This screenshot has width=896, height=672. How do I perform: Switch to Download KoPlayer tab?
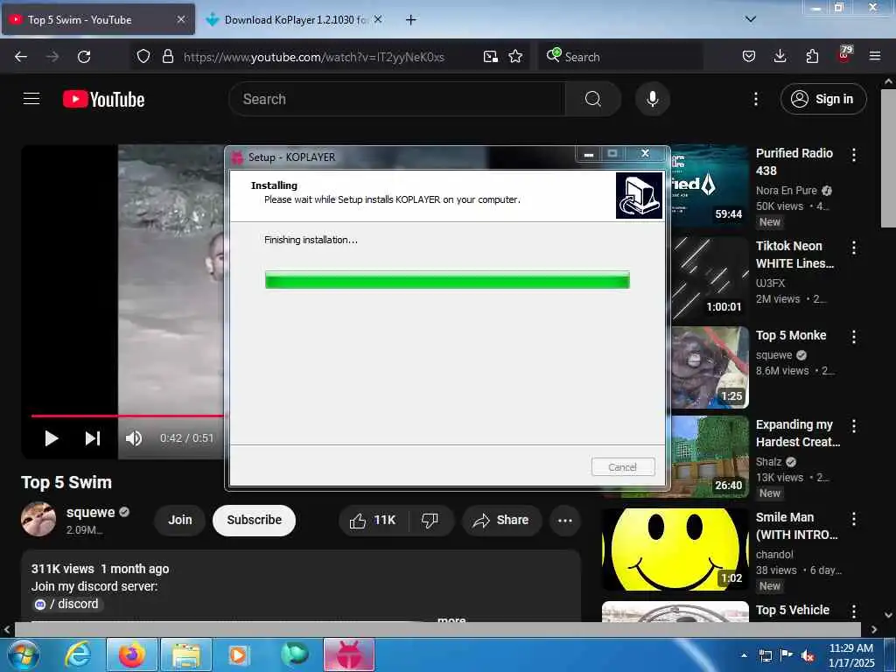(x=295, y=19)
